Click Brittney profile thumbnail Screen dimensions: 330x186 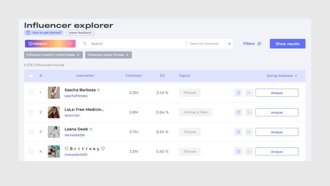coord(54,152)
